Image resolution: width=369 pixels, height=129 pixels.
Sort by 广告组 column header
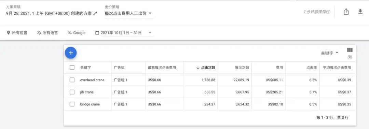(x=119, y=68)
